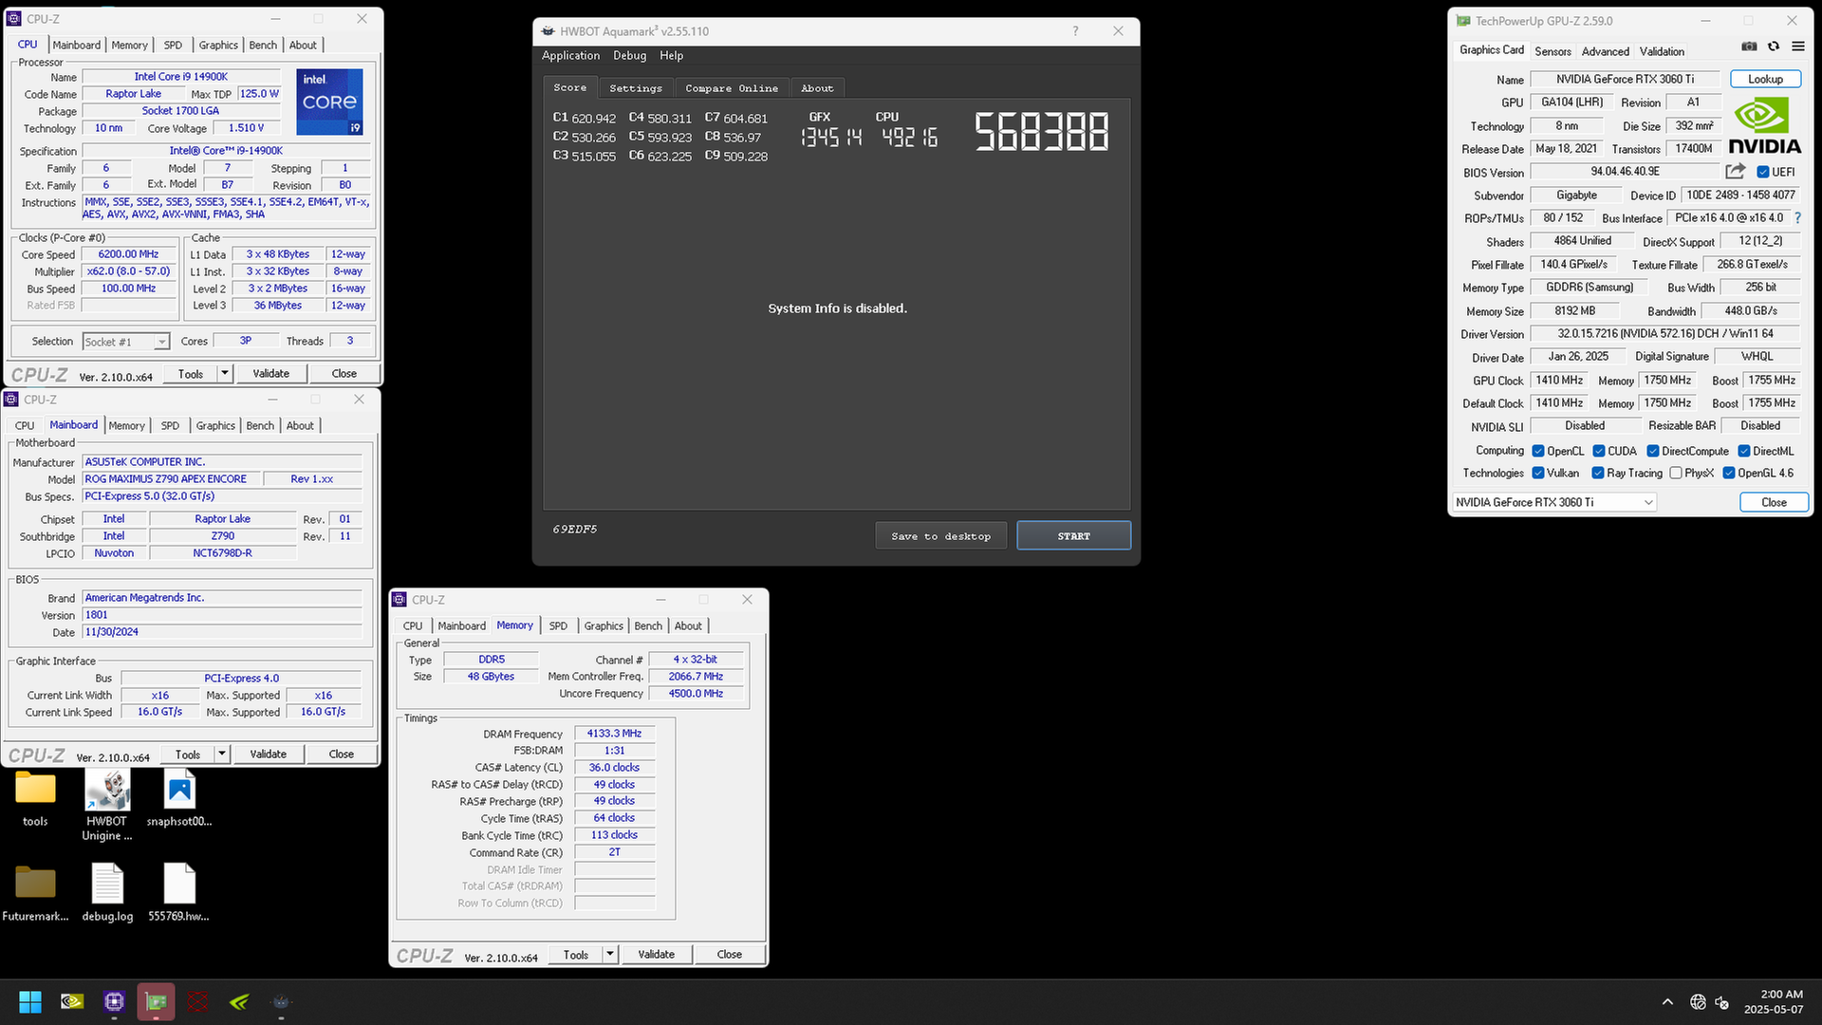
Task: Click Close in the Mainboard CPU-Z window
Action: pos(341,755)
